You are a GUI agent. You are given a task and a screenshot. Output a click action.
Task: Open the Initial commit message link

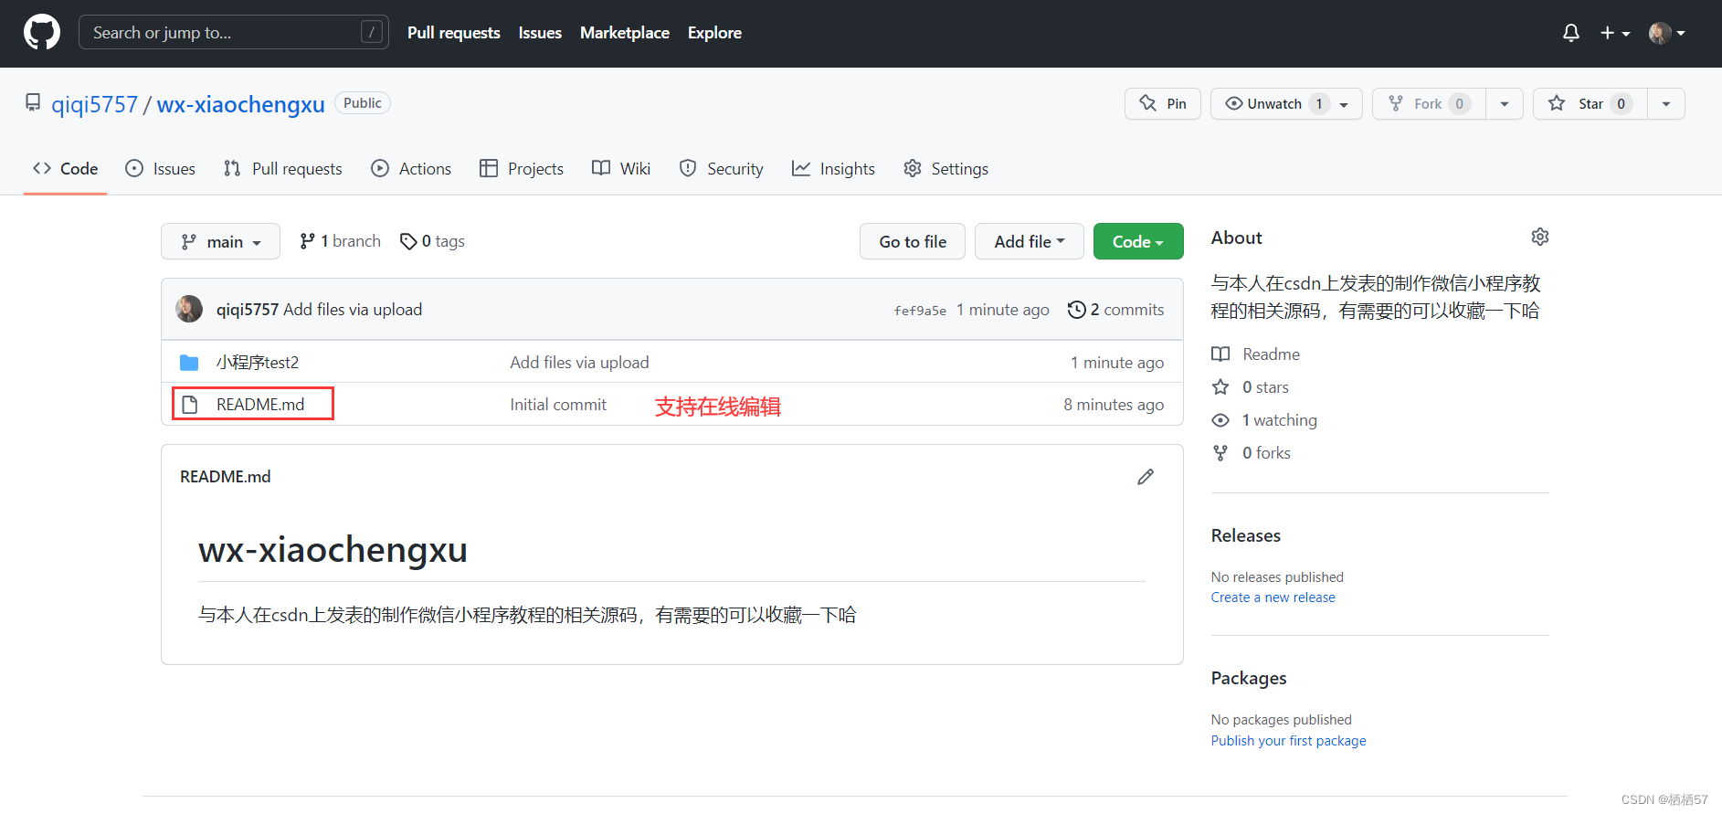[x=558, y=405]
